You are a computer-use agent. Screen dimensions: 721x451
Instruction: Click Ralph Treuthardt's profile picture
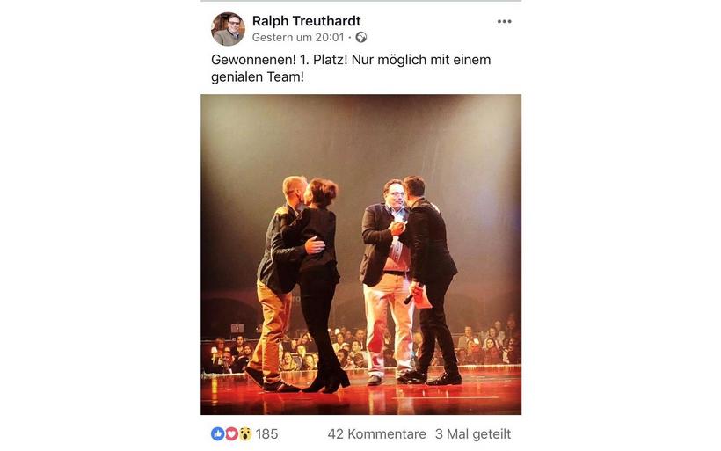228,29
